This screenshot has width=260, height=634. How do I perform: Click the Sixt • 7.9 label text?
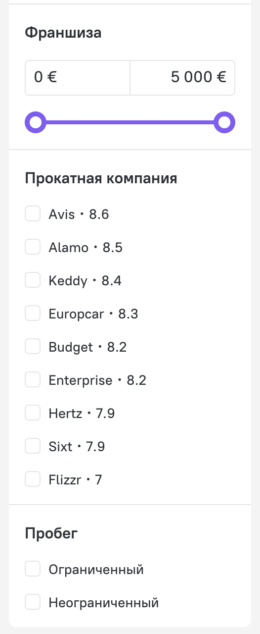point(77,447)
